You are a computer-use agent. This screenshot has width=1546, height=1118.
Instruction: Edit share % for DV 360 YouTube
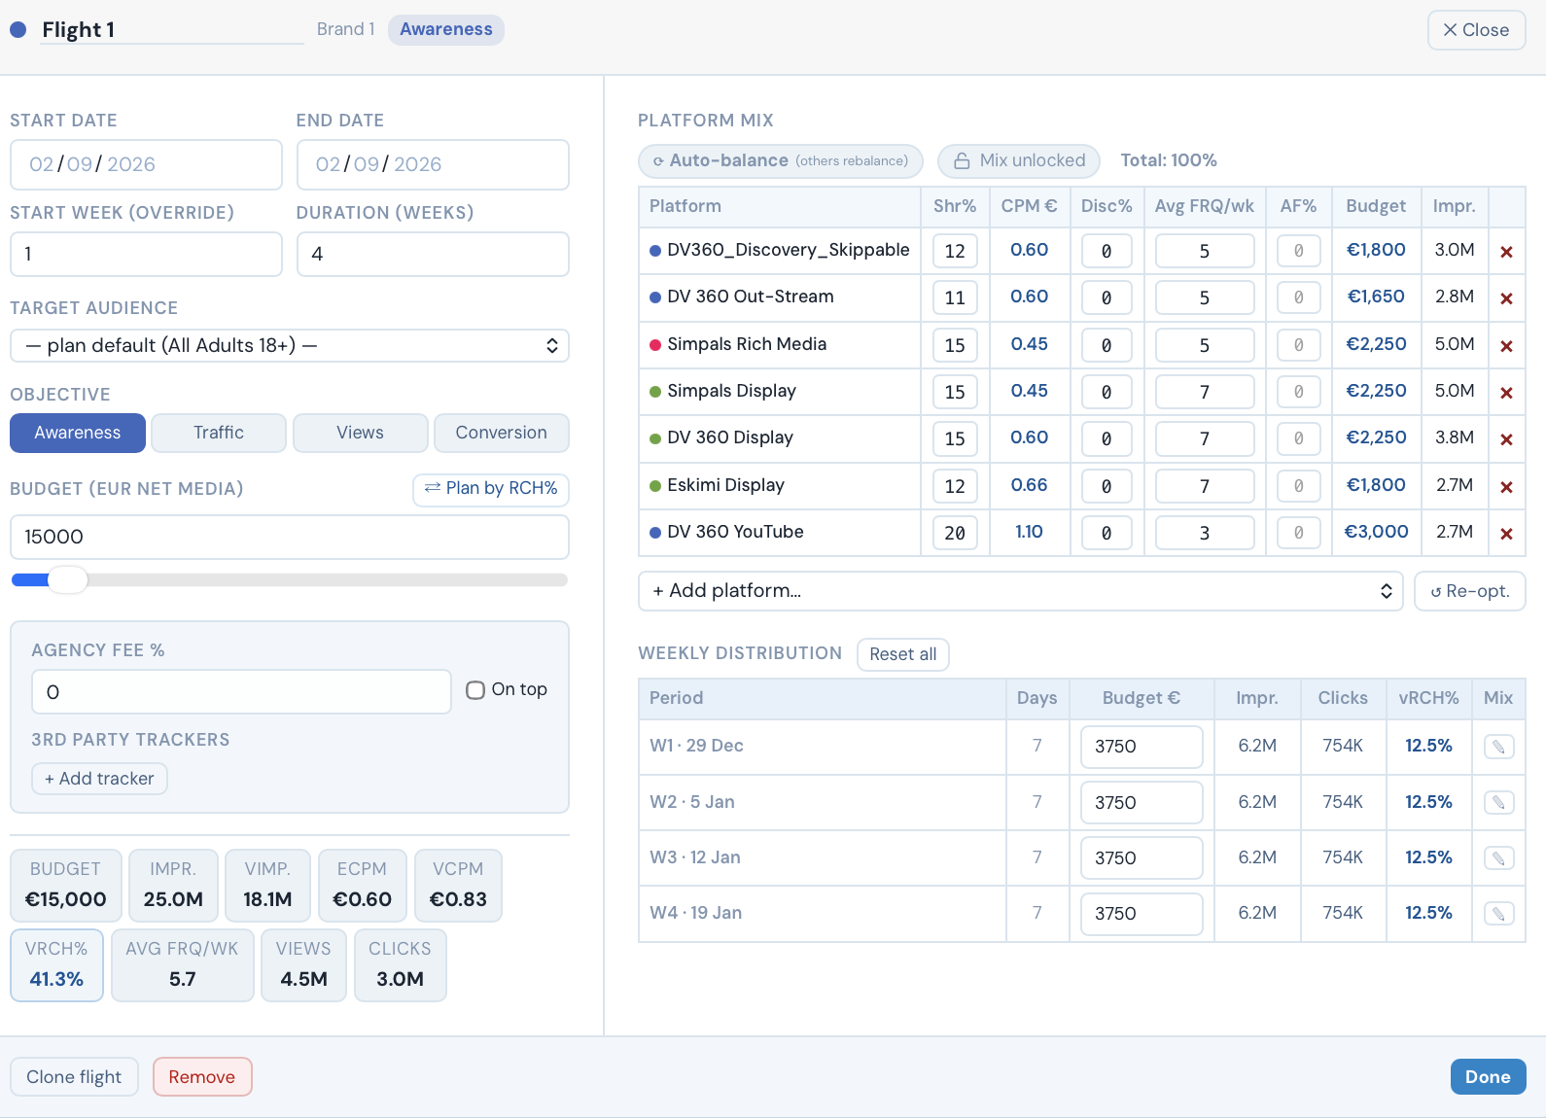[955, 533]
